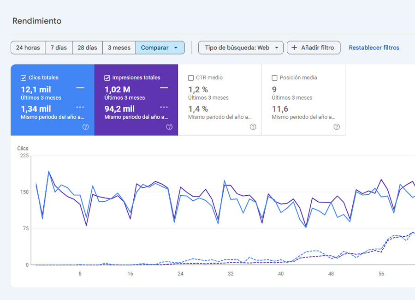Click help icon in Posición media card

pyautogui.click(x=337, y=127)
